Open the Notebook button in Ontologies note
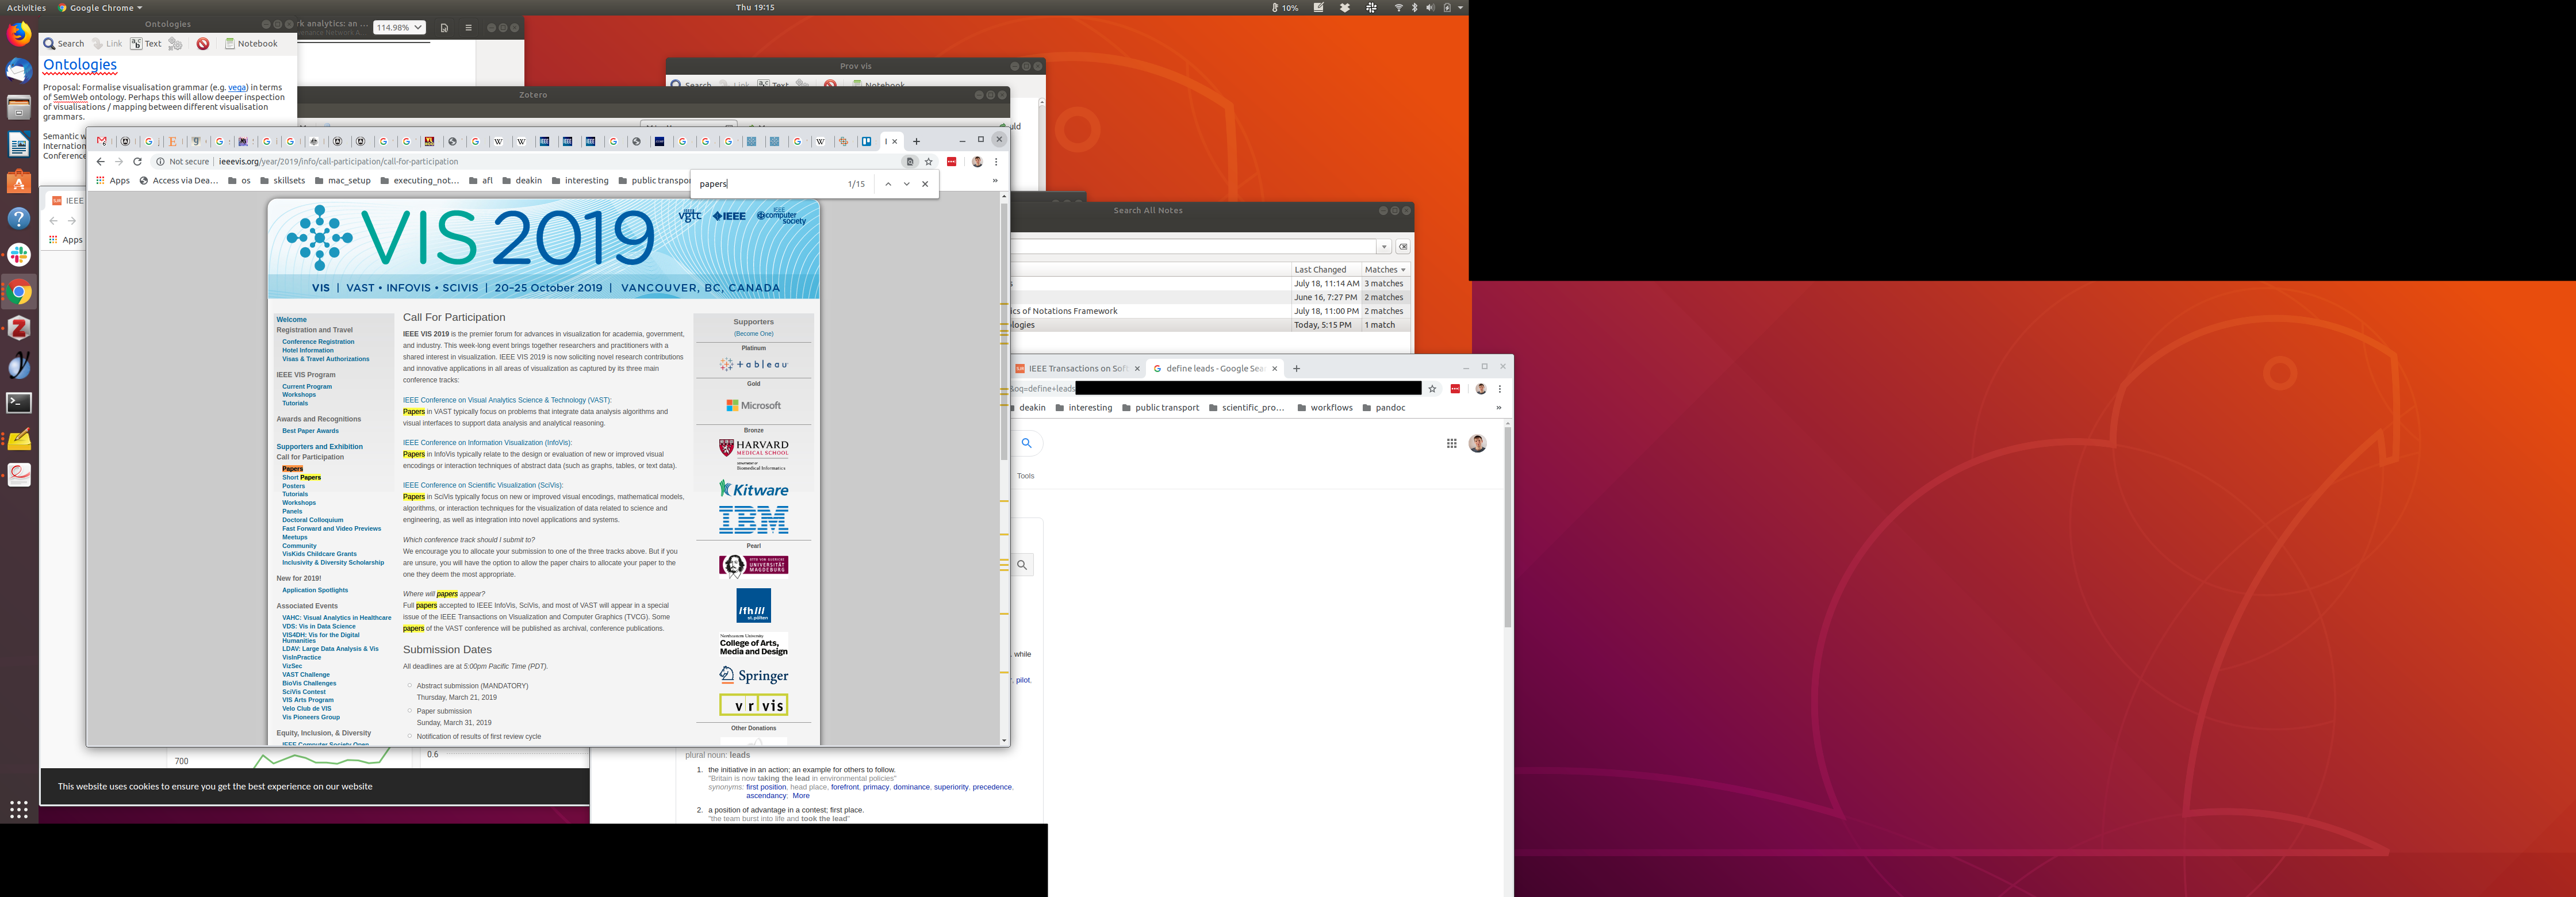Screen dimensions: 2576x897 pyautogui.click(x=251, y=44)
